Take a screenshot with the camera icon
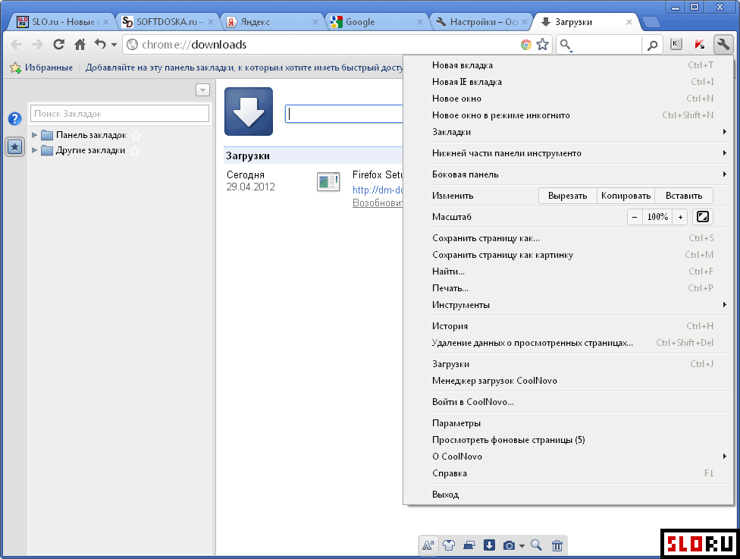Image resolution: width=740 pixels, height=559 pixels. click(x=509, y=546)
